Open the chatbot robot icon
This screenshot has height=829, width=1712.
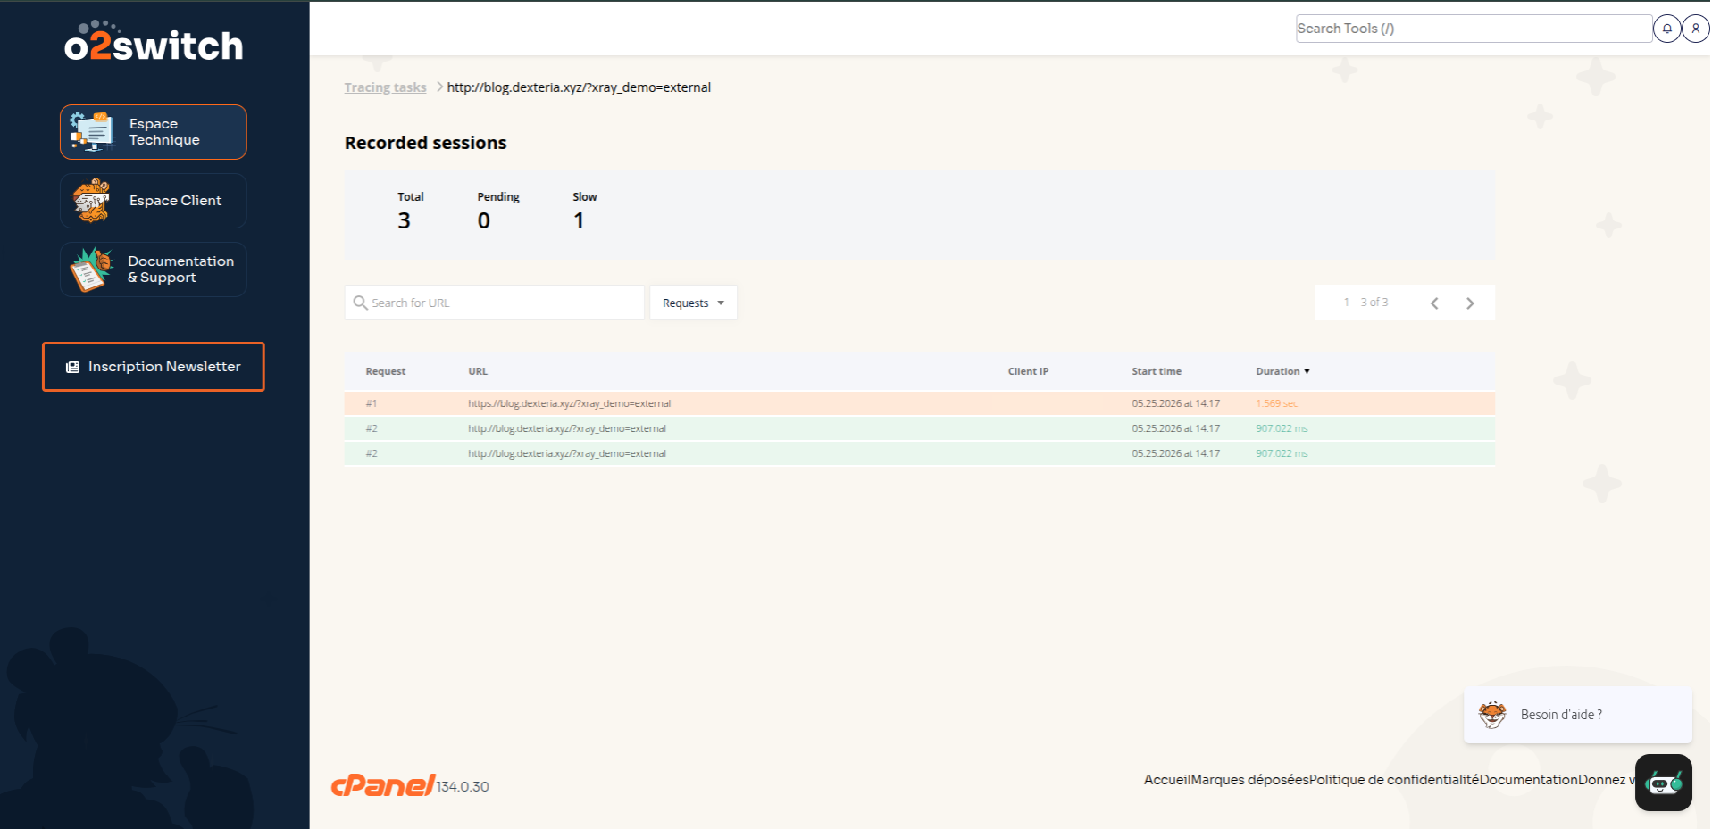click(1664, 783)
